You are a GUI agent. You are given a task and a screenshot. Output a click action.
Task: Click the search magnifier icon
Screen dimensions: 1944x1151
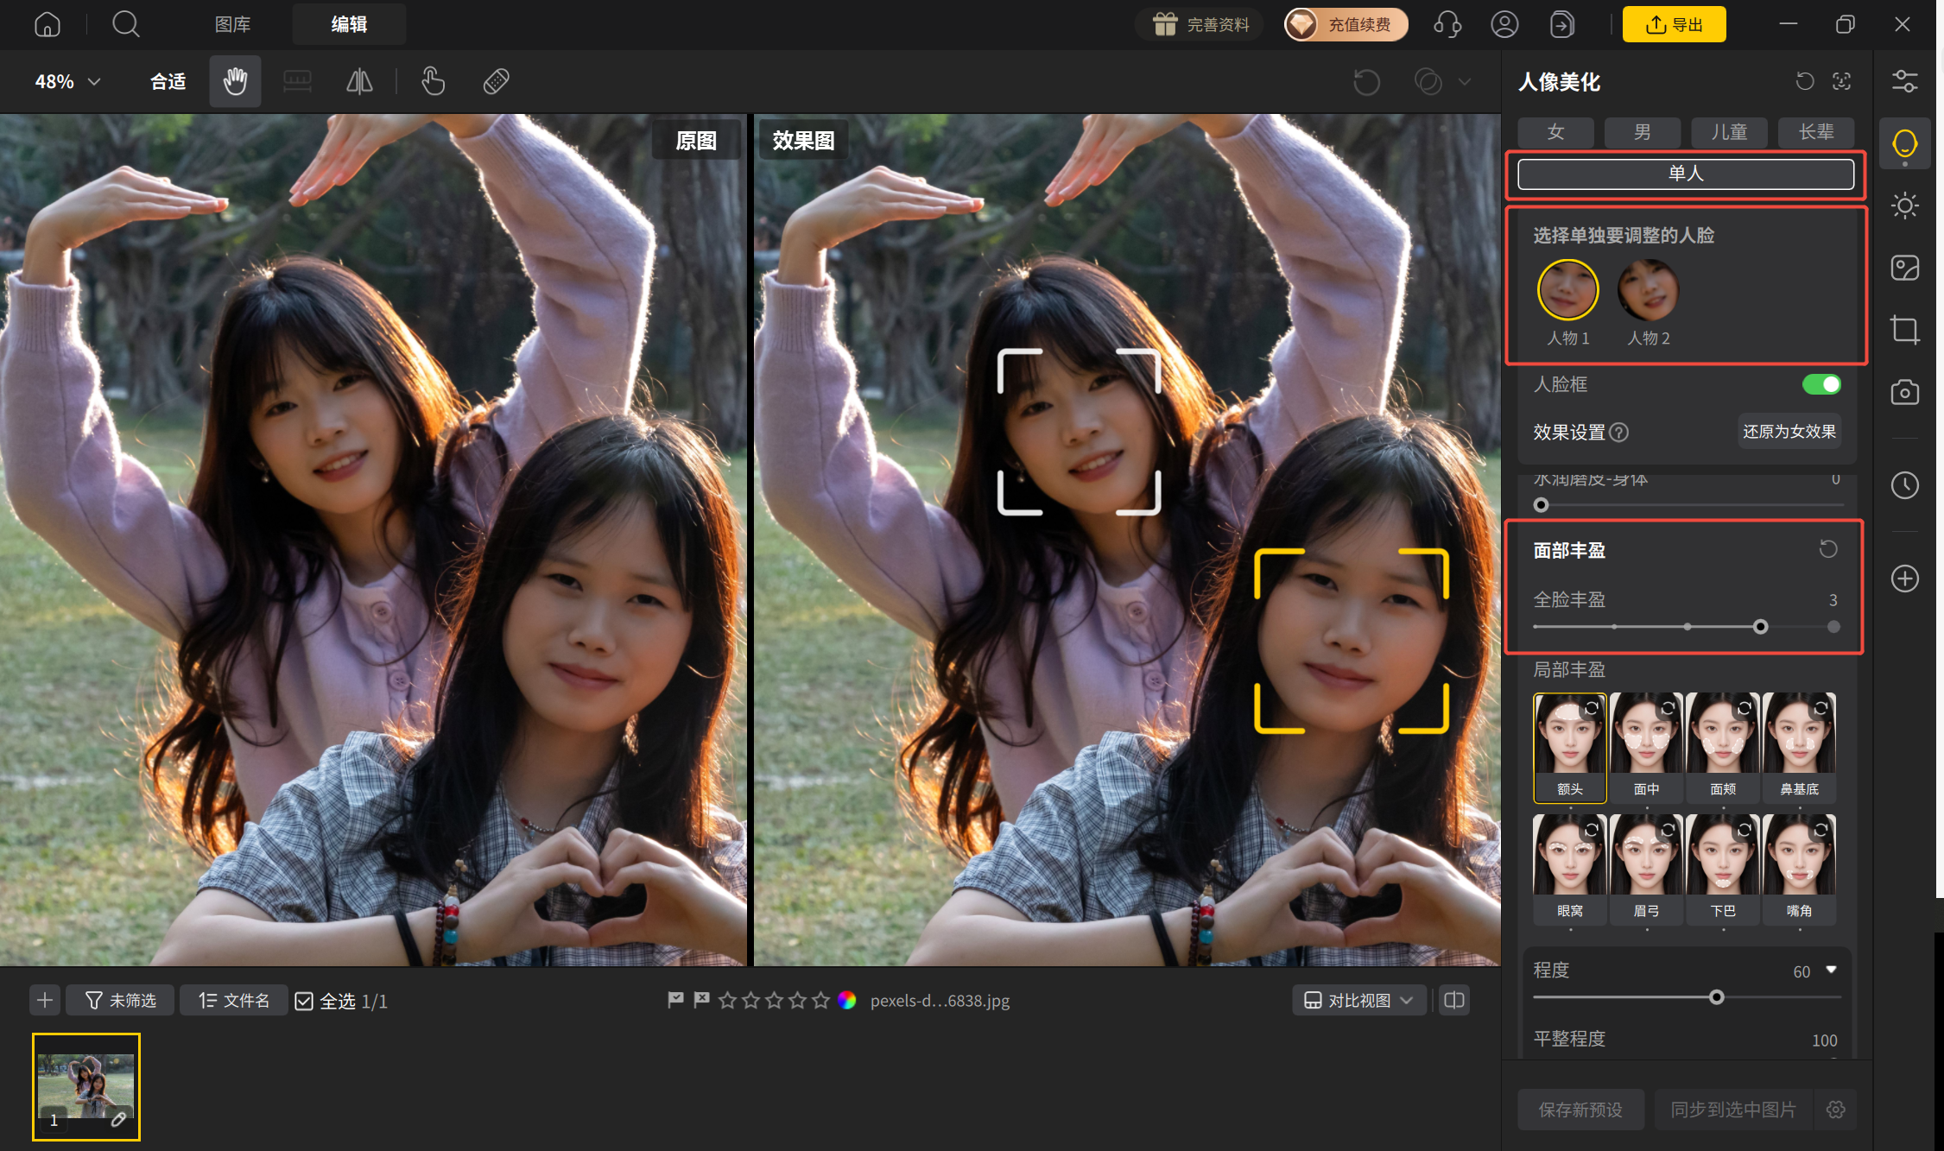pyautogui.click(x=126, y=24)
